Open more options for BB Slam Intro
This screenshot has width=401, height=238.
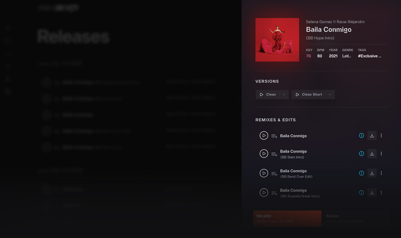[x=381, y=154]
